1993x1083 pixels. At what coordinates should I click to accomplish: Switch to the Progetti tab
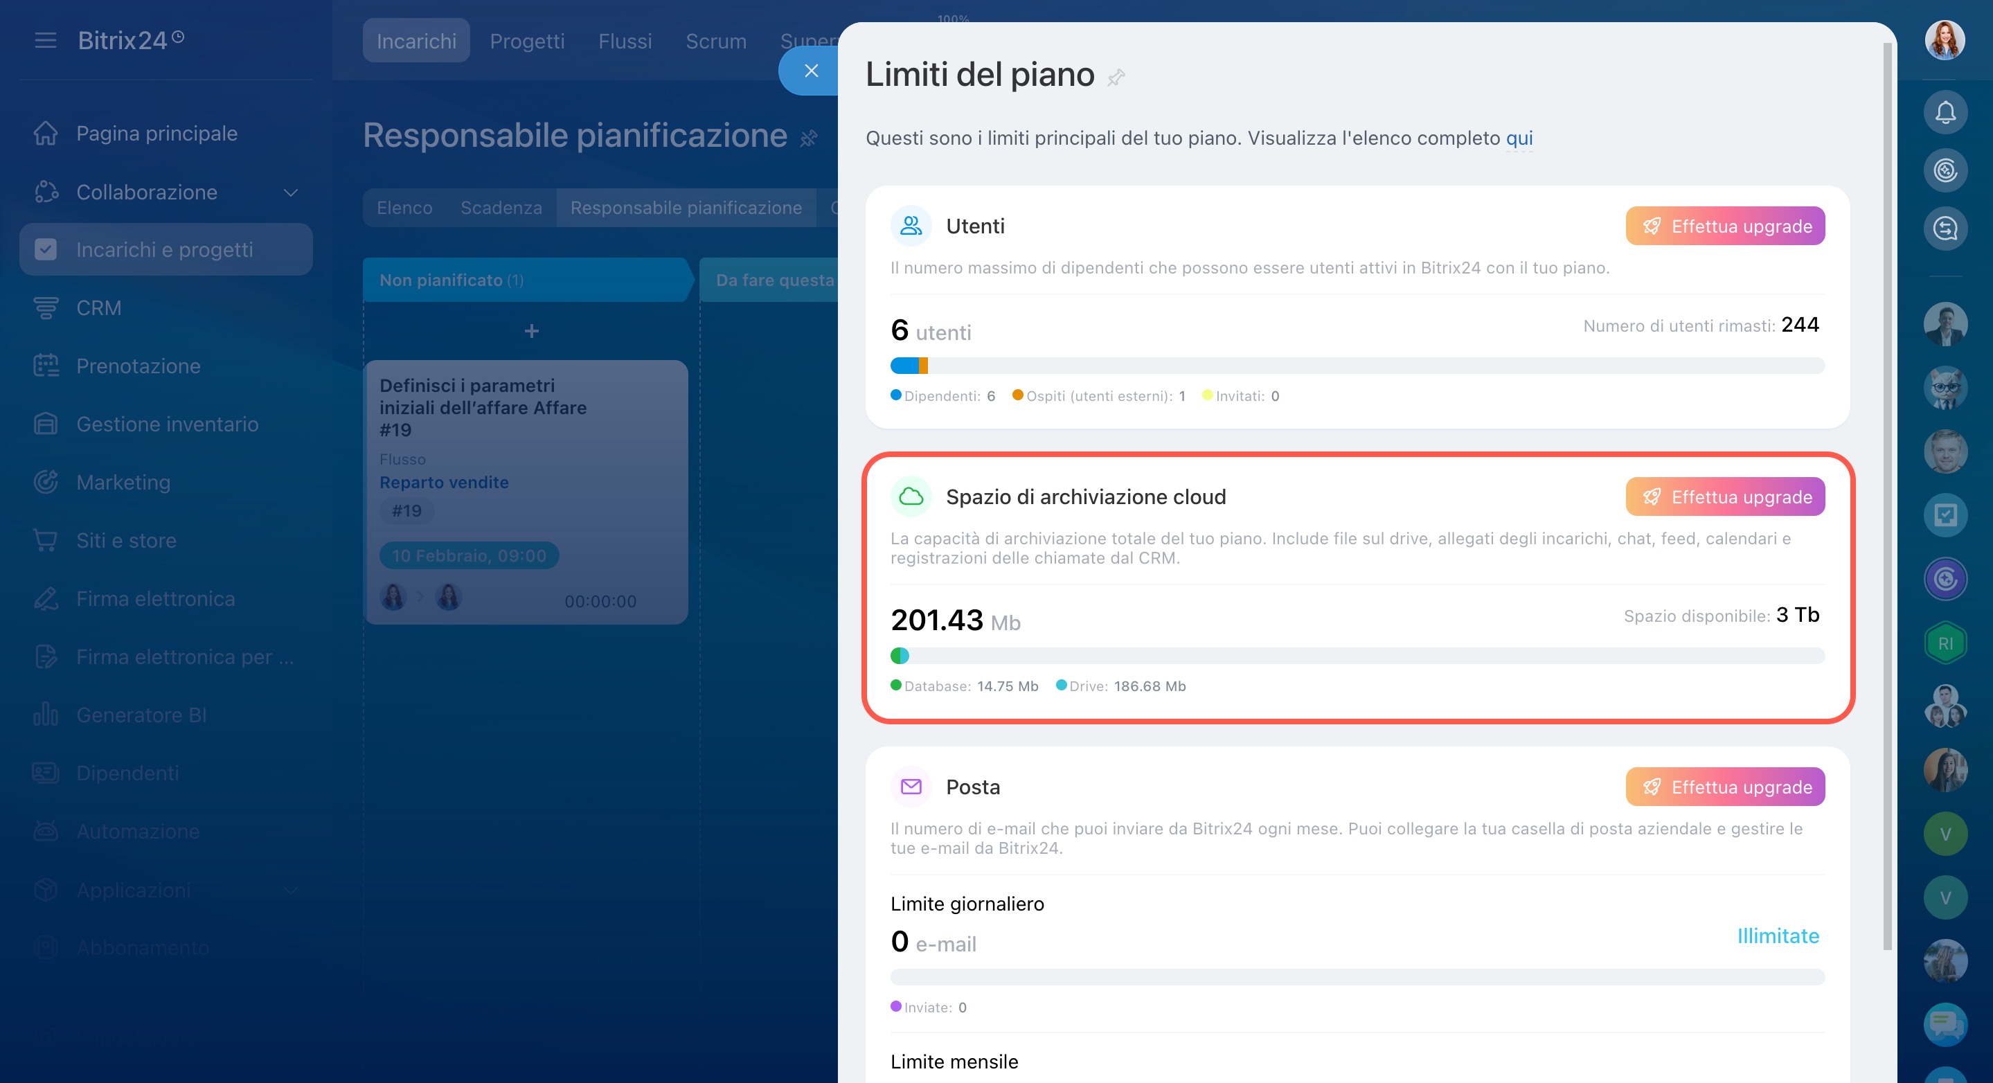(x=527, y=41)
